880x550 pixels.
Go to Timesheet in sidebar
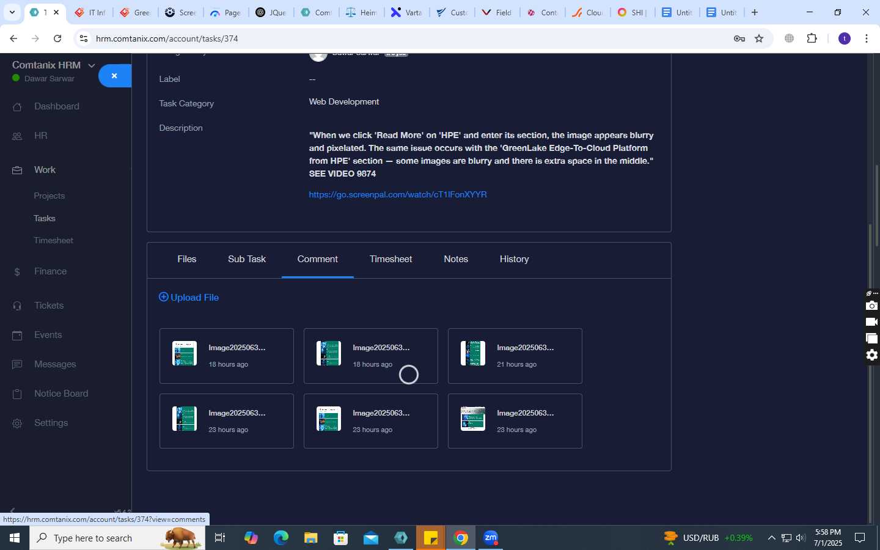pos(53,241)
